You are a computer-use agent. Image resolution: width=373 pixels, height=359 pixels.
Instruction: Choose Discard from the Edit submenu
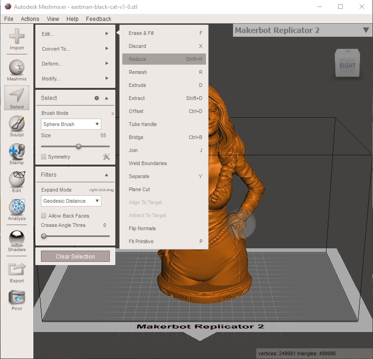pos(164,46)
